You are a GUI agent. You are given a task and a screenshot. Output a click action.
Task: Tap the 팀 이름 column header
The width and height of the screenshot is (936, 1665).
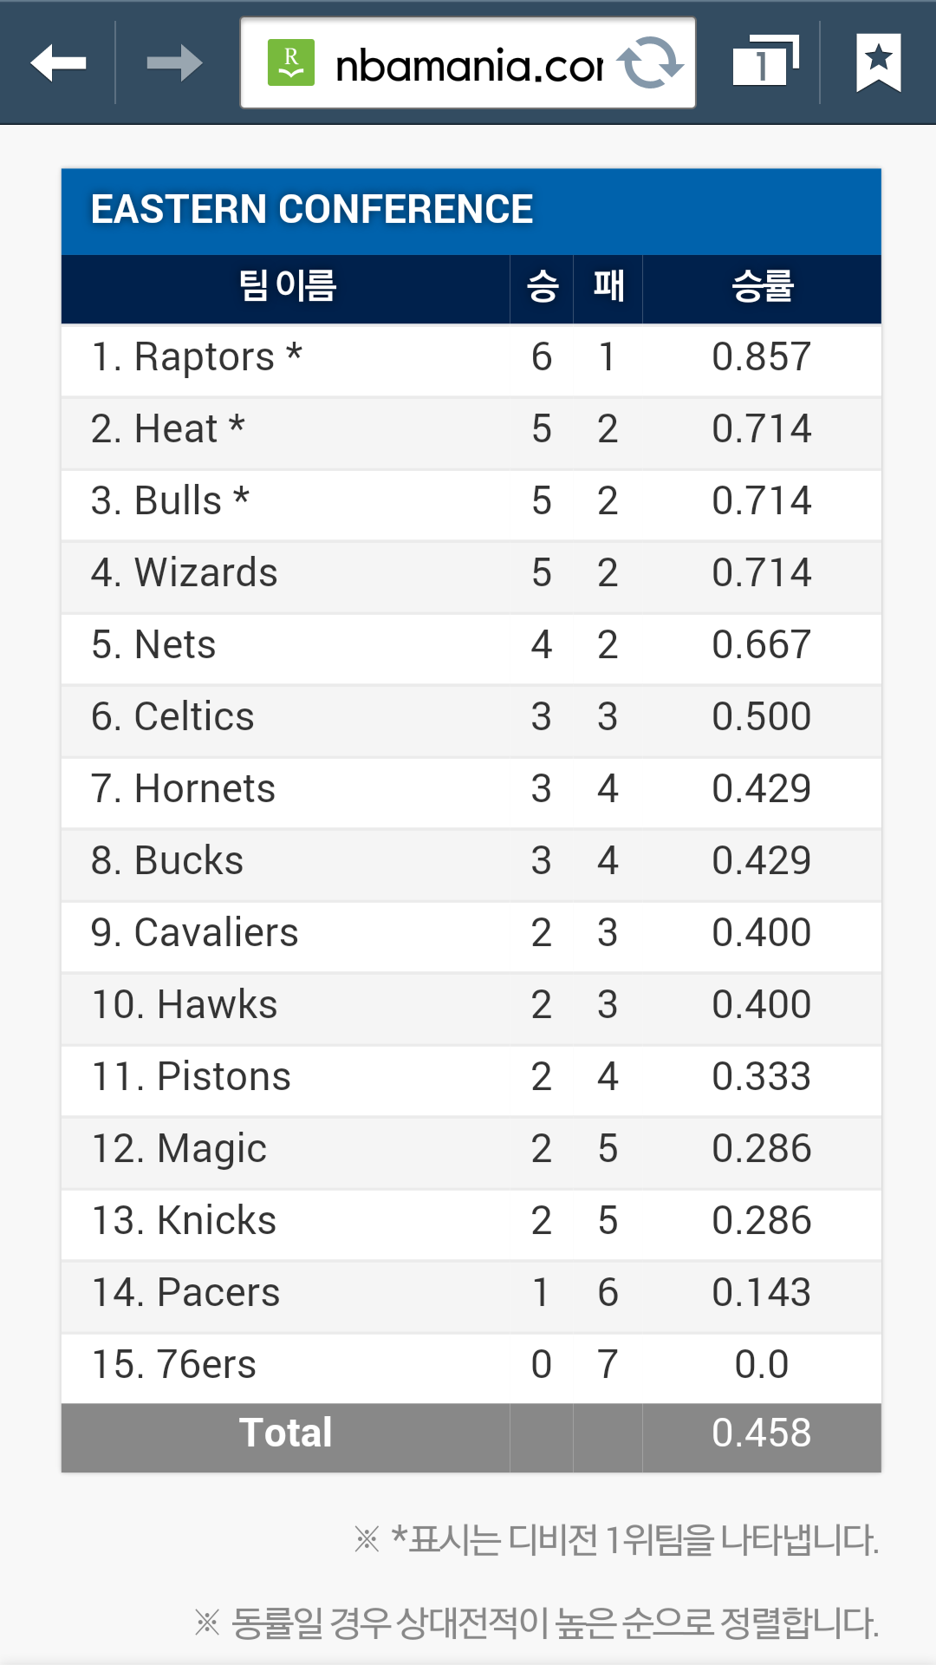(x=286, y=287)
